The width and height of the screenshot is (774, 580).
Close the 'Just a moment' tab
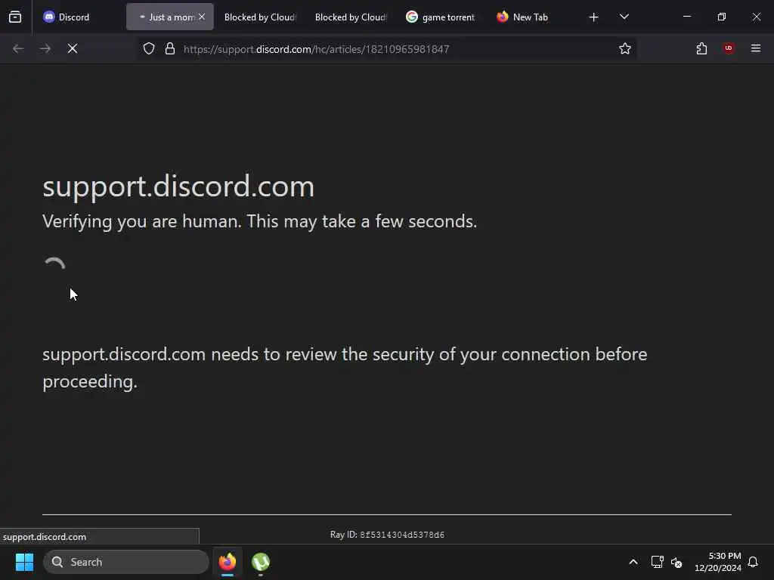(x=202, y=17)
